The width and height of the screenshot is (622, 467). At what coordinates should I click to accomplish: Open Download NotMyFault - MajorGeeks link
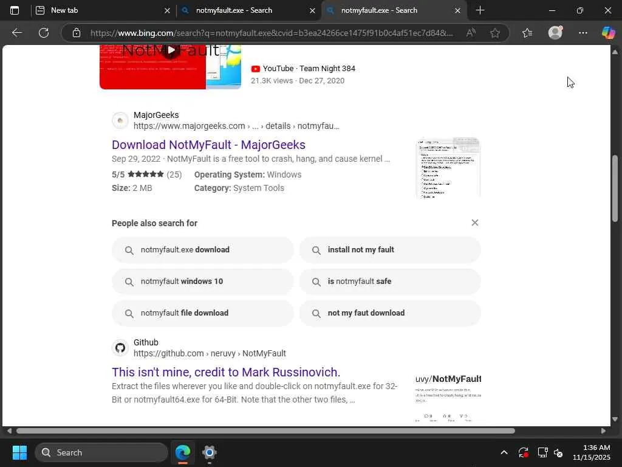point(209,145)
